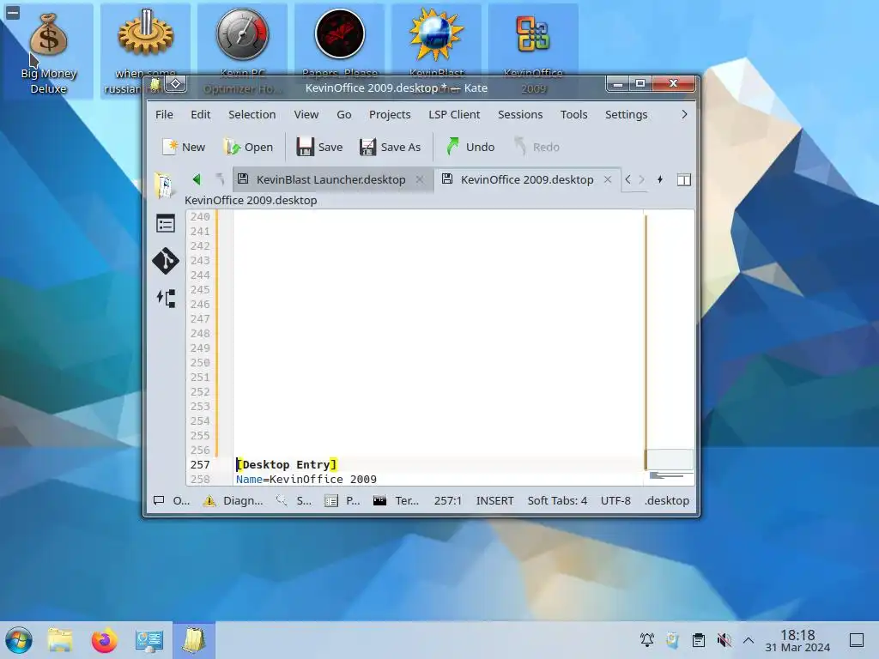Open the Filesystem list sidebar icon
This screenshot has width=879, height=659.
[x=166, y=224]
